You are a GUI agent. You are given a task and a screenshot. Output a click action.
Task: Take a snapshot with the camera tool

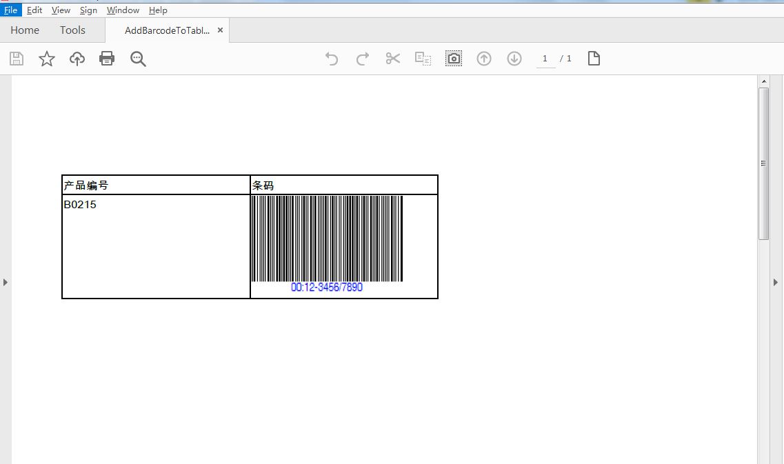point(454,59)
